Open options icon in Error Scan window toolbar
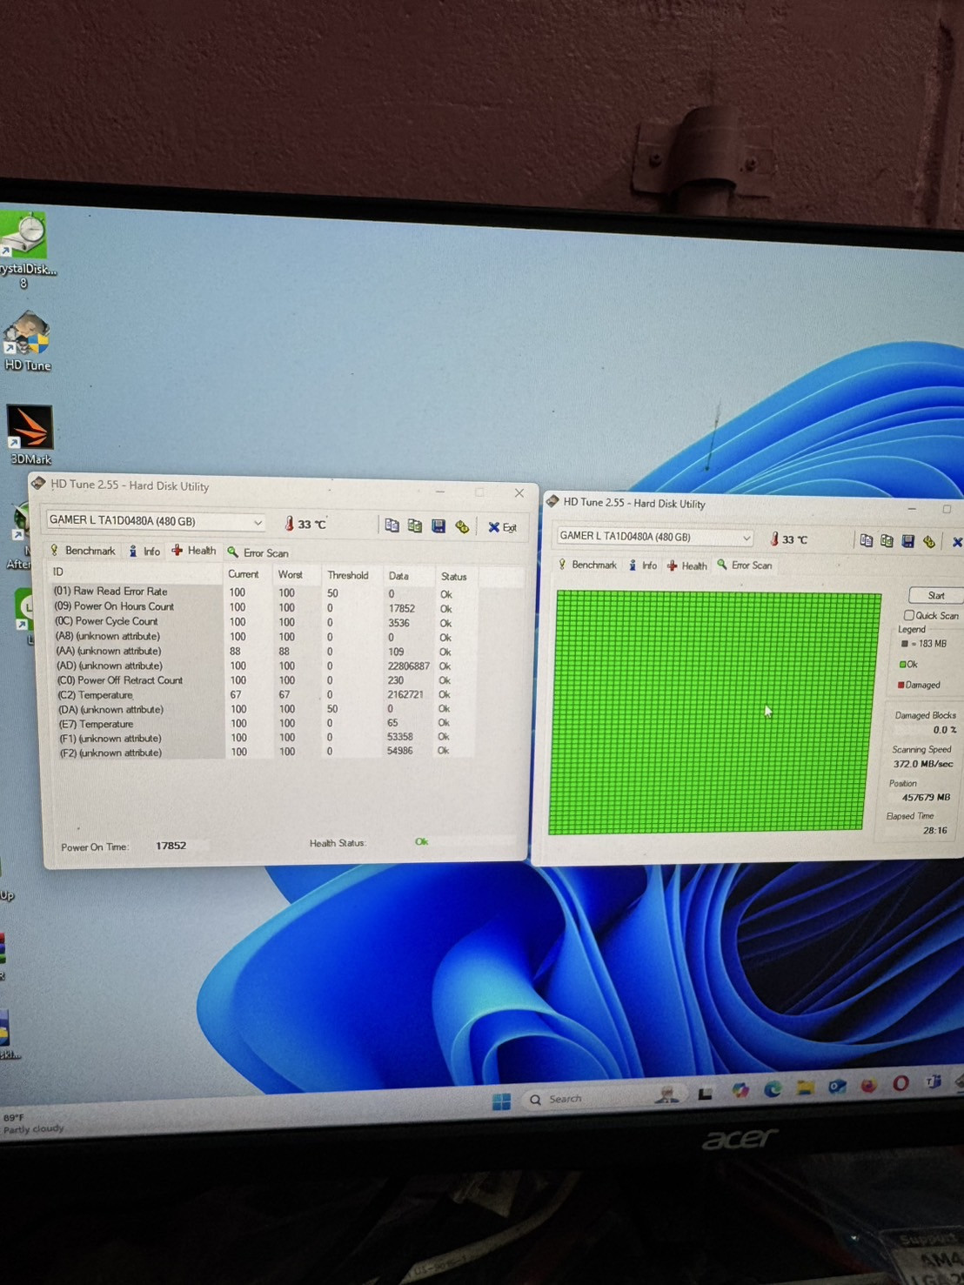 coord(929,541)
